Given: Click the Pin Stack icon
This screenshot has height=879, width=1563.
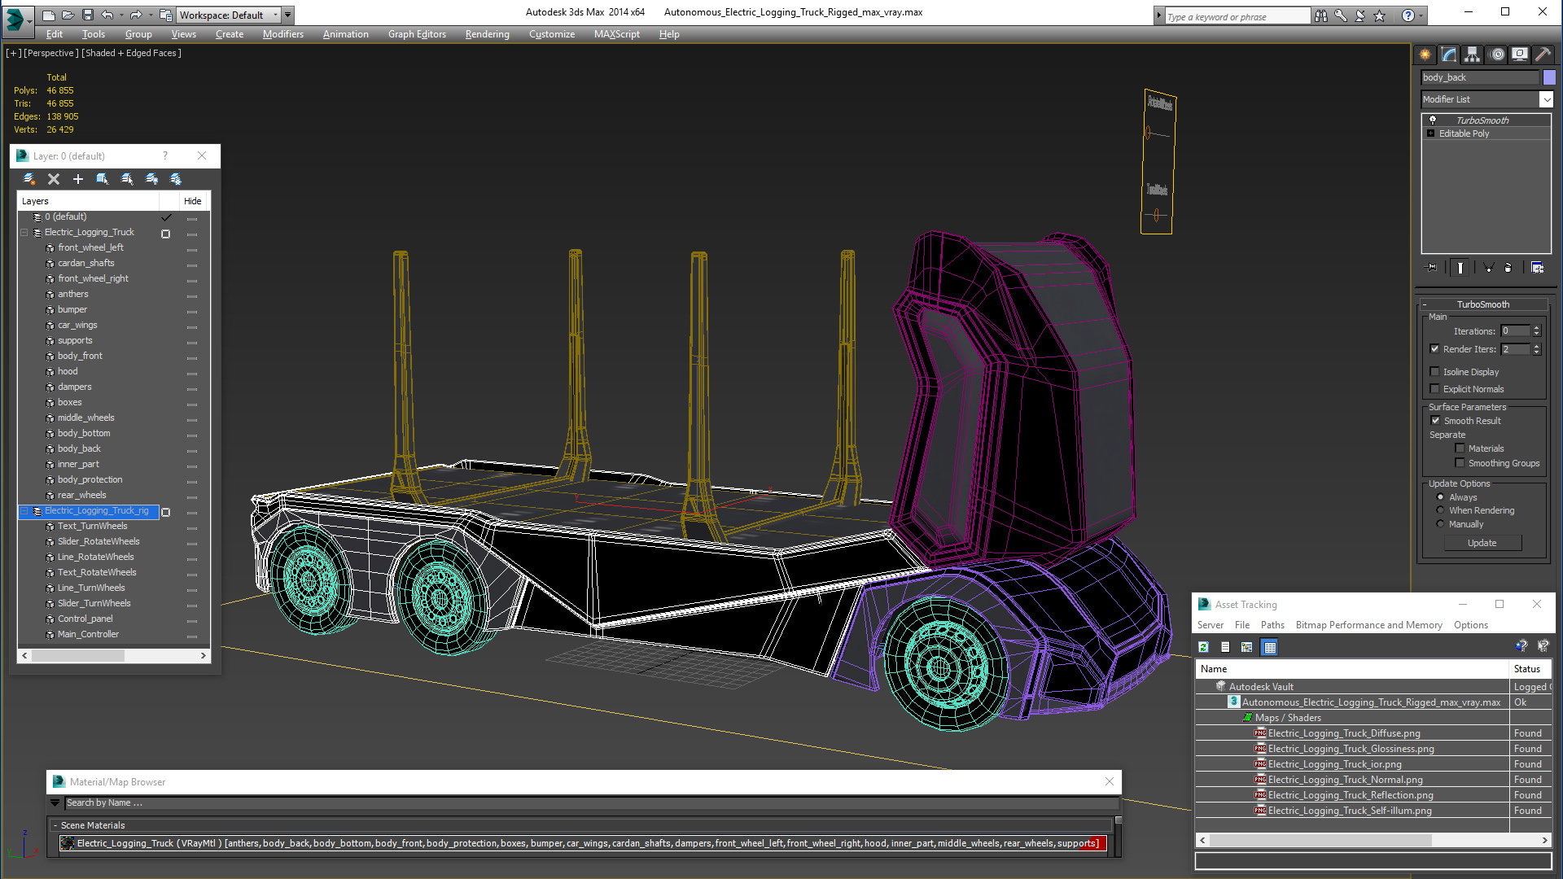Looking at the screenshot, I should coord(1431,268).
